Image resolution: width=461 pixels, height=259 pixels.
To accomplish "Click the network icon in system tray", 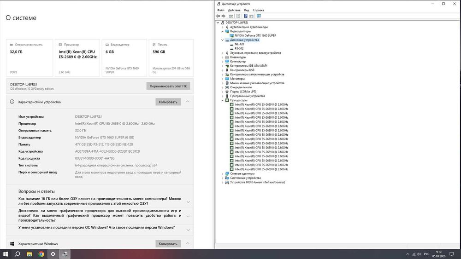I will (x=414, y=254).
